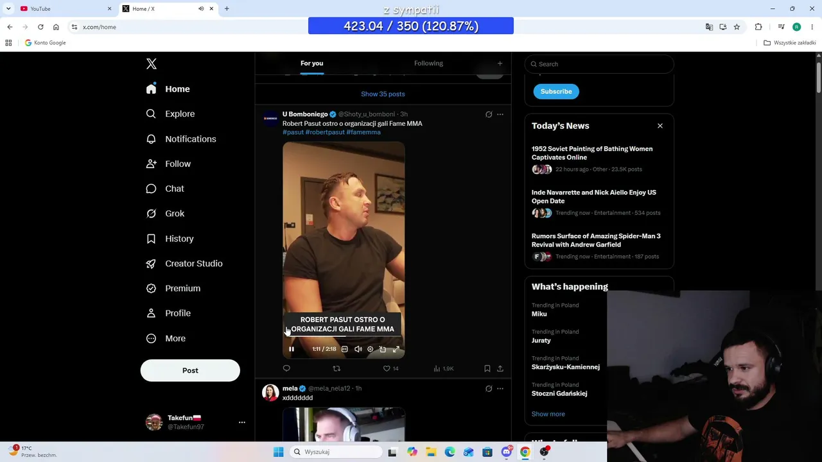Viewport: 822px width, 462px height.
Task: Open 1952 Soviet Painting news story
Action: coord(592,153)
